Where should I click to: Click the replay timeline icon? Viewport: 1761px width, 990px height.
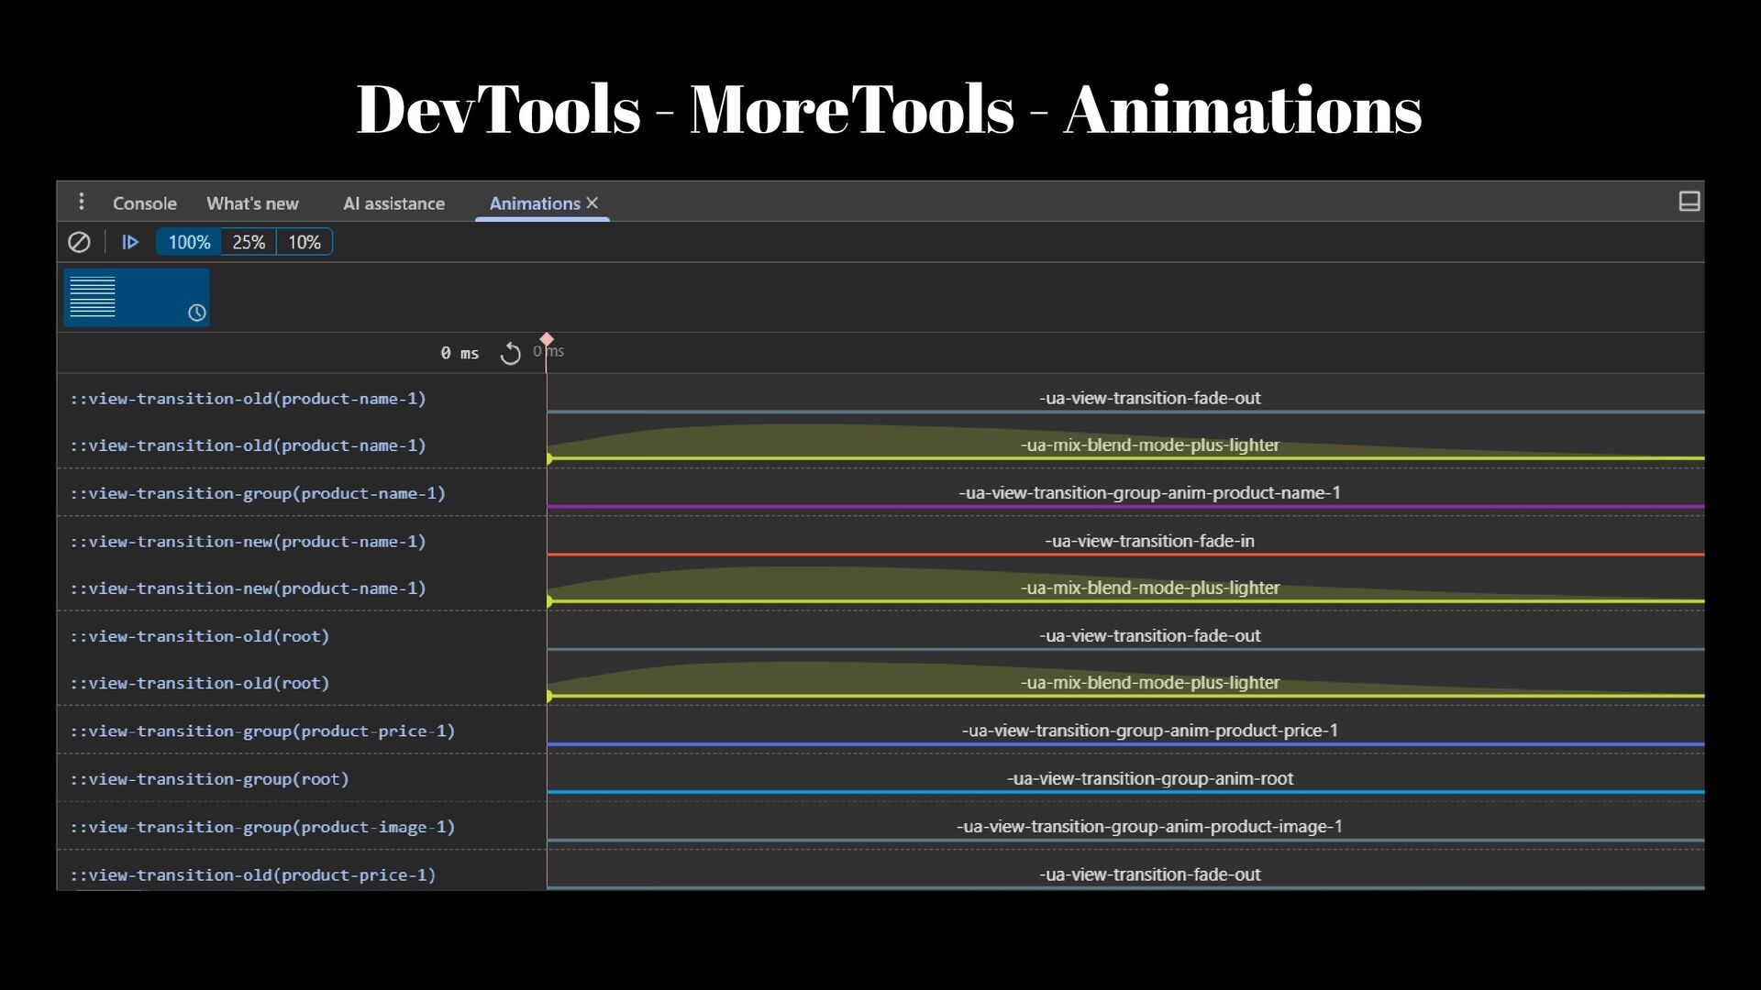pos(510,353)
